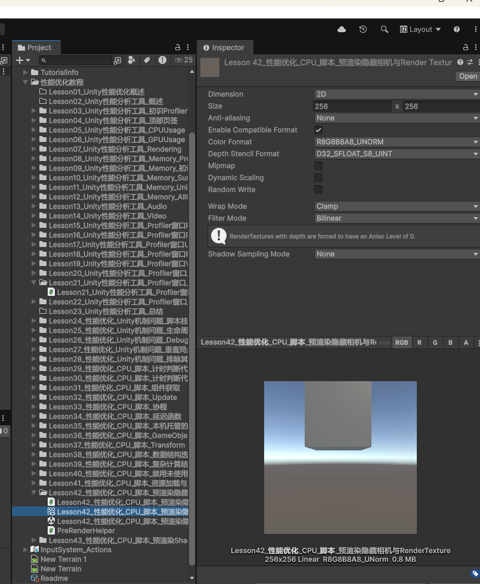The image size is (480, 584).
Task: Open the Color Format dropdown
Action: 397,142
